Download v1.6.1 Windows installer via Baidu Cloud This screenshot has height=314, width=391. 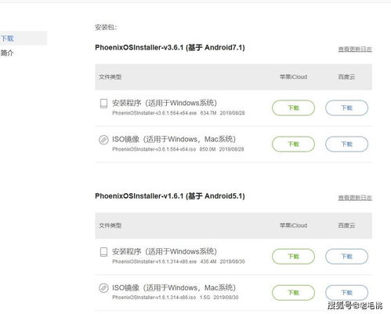coord(346,257)
